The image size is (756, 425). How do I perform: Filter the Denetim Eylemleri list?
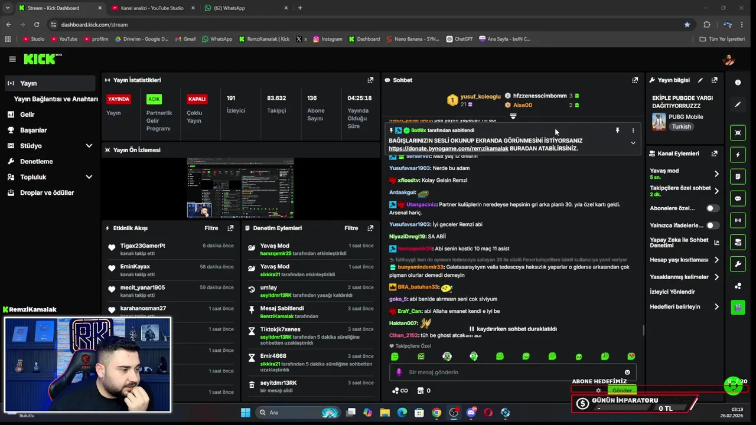click(351, 228)
